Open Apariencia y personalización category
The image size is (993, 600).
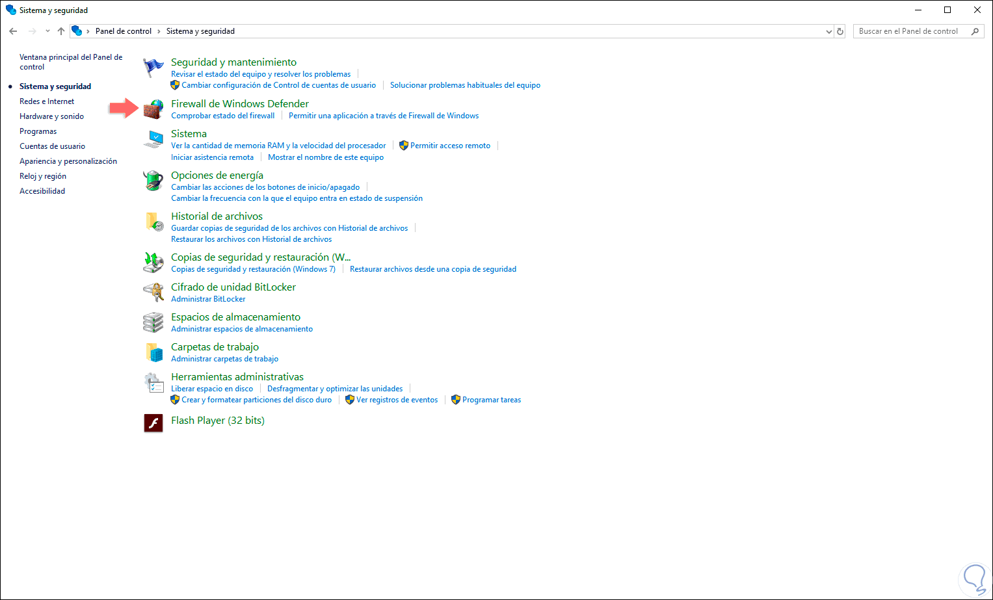(68, 161)
